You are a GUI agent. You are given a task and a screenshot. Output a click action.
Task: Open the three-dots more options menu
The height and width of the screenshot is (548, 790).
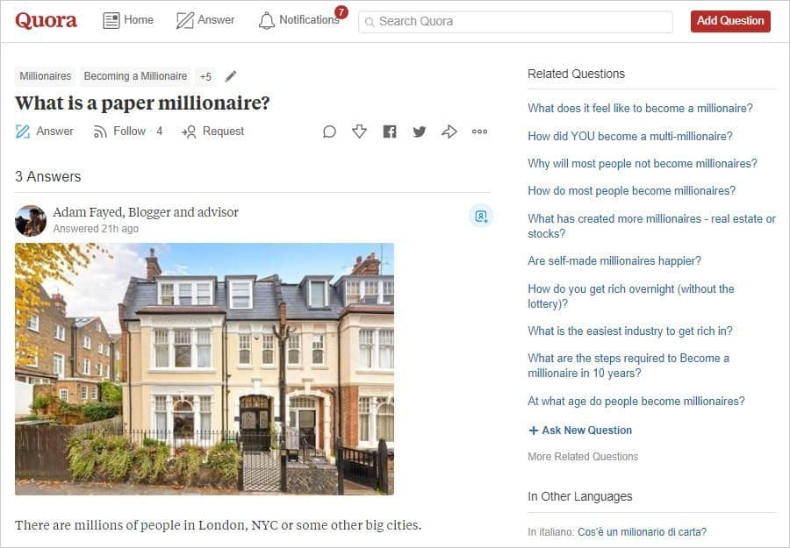coord(479,132)
